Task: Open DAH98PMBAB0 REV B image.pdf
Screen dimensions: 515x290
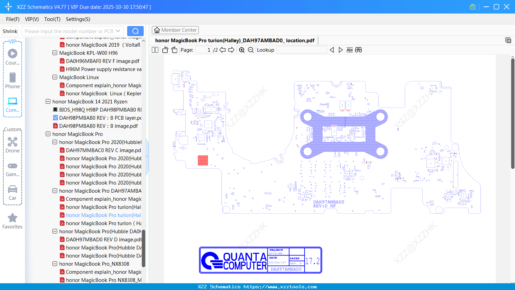Action: pyautogui.click(x=95, y=126)
